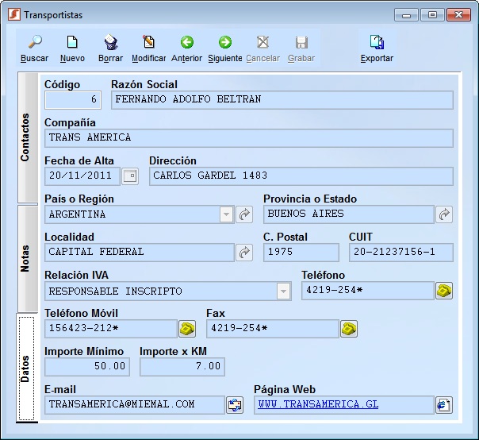Click the Fecha de Alta date field

point(82,176)
